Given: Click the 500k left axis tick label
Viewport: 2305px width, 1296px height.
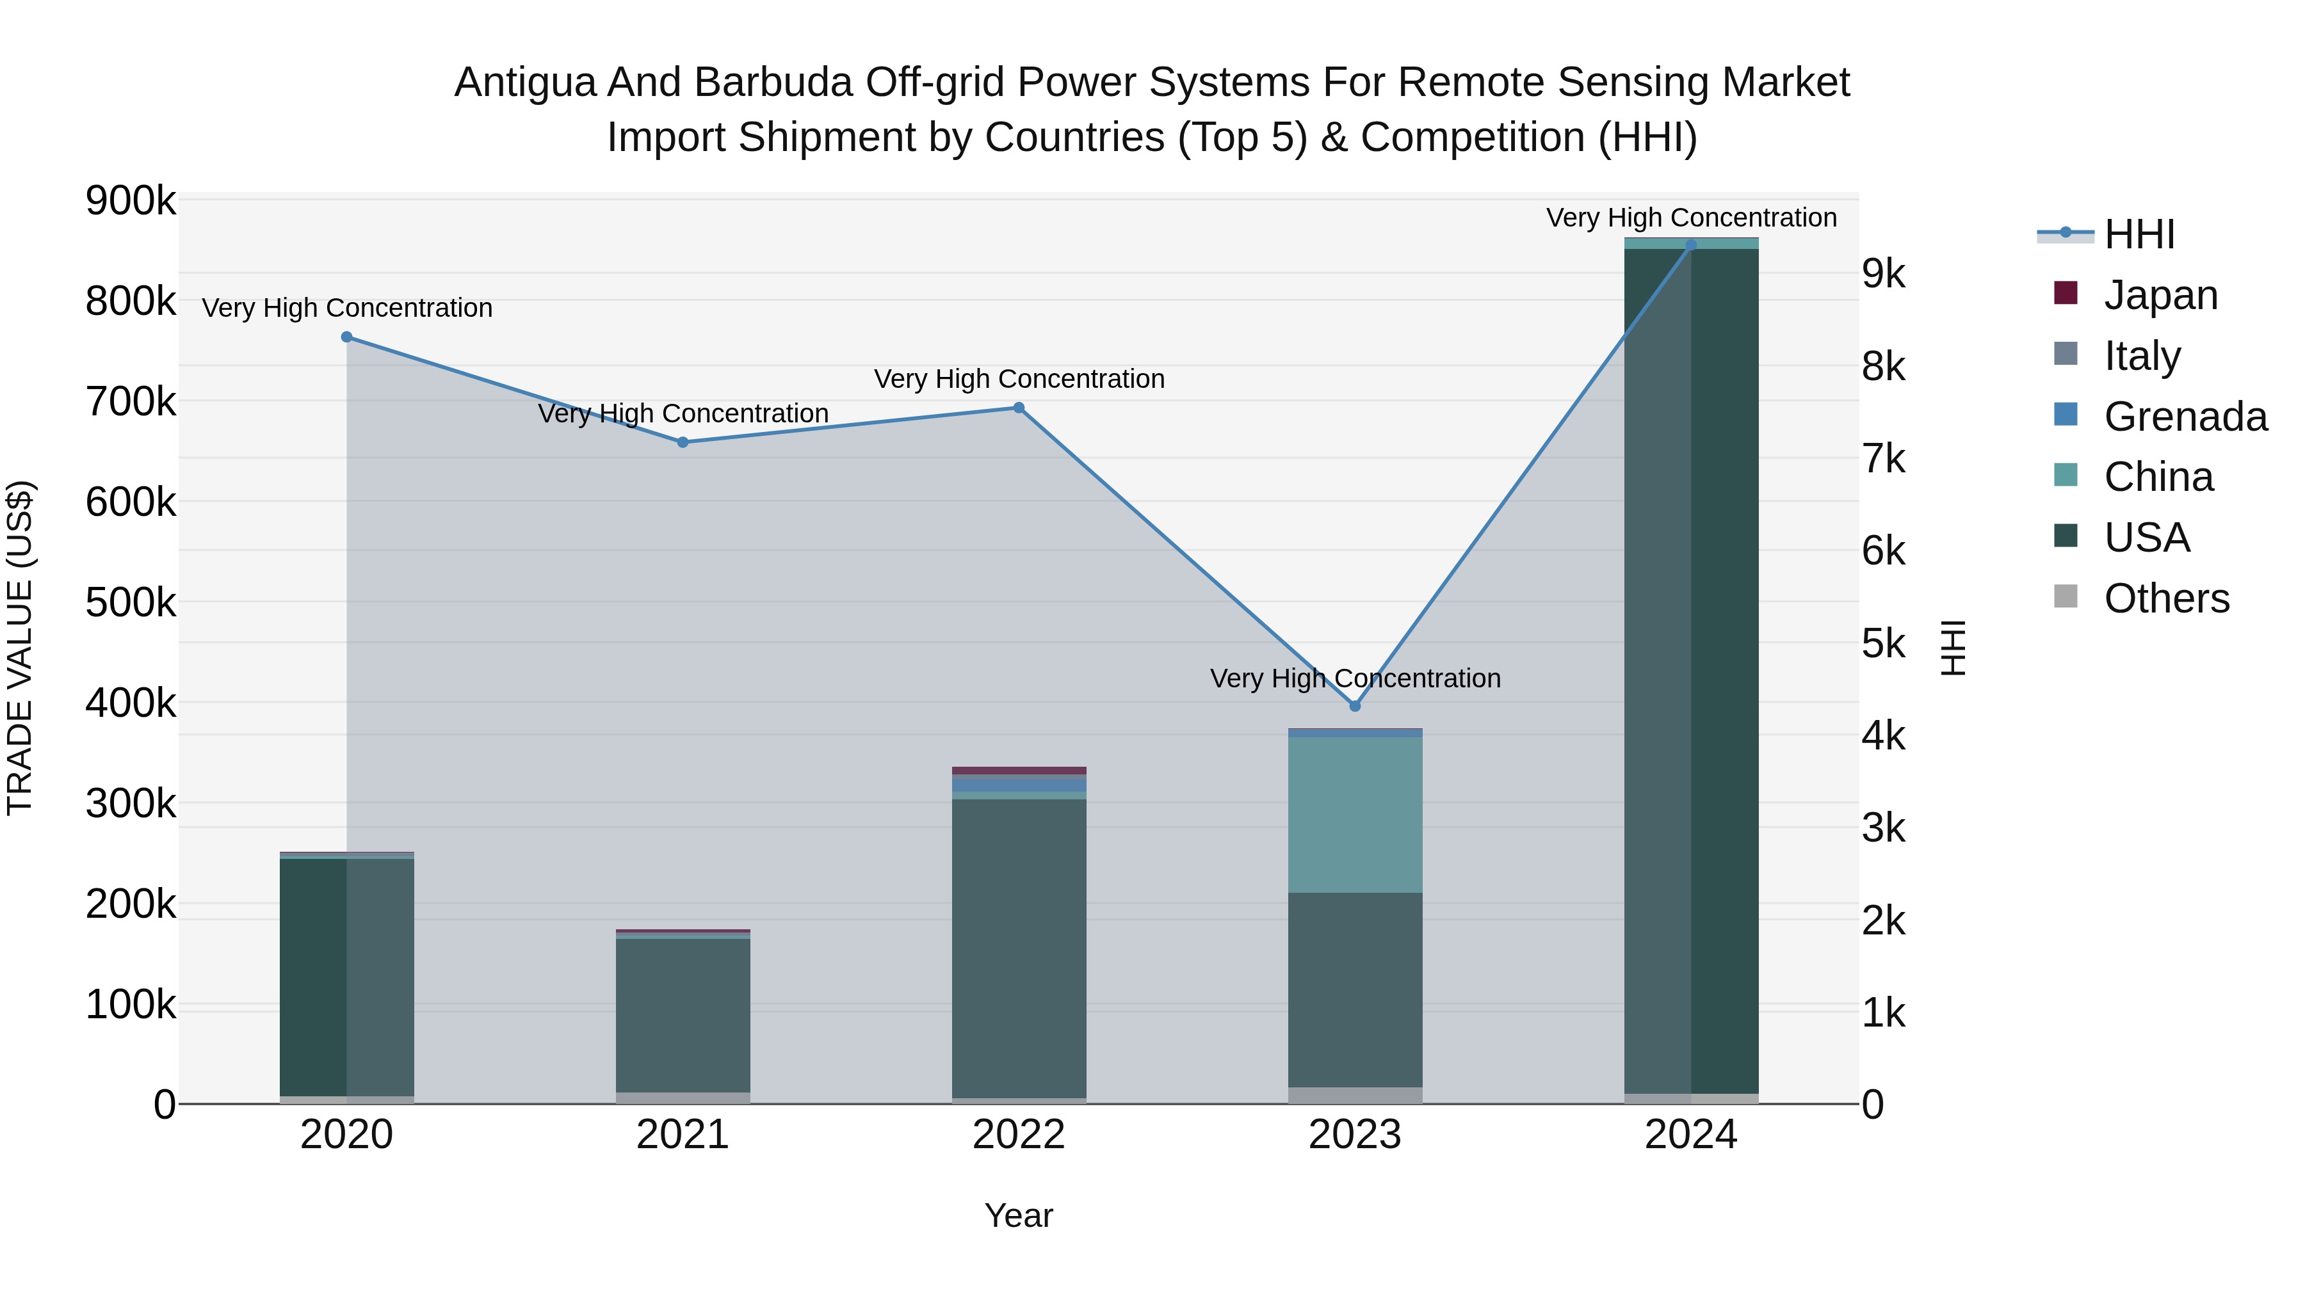Looking at the screenshot, I should click(131, 603).
